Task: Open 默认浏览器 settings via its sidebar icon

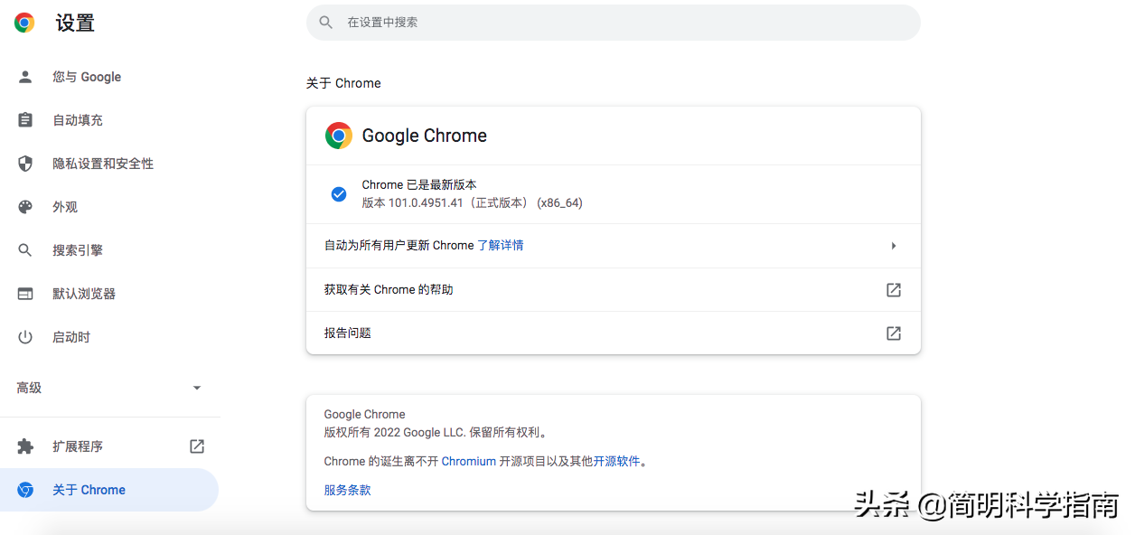Action: 24,293
